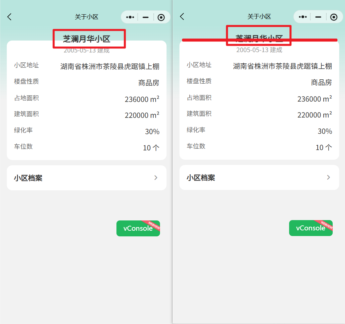
Task: Click the address 湖南省株洲市茶陵县虎踞镇上棚 in the left screenshot
Action: [110, 66]
